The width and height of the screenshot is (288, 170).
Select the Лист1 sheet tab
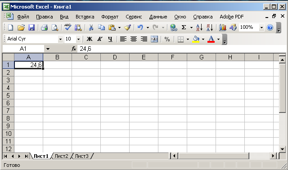[x=41, y=156]
